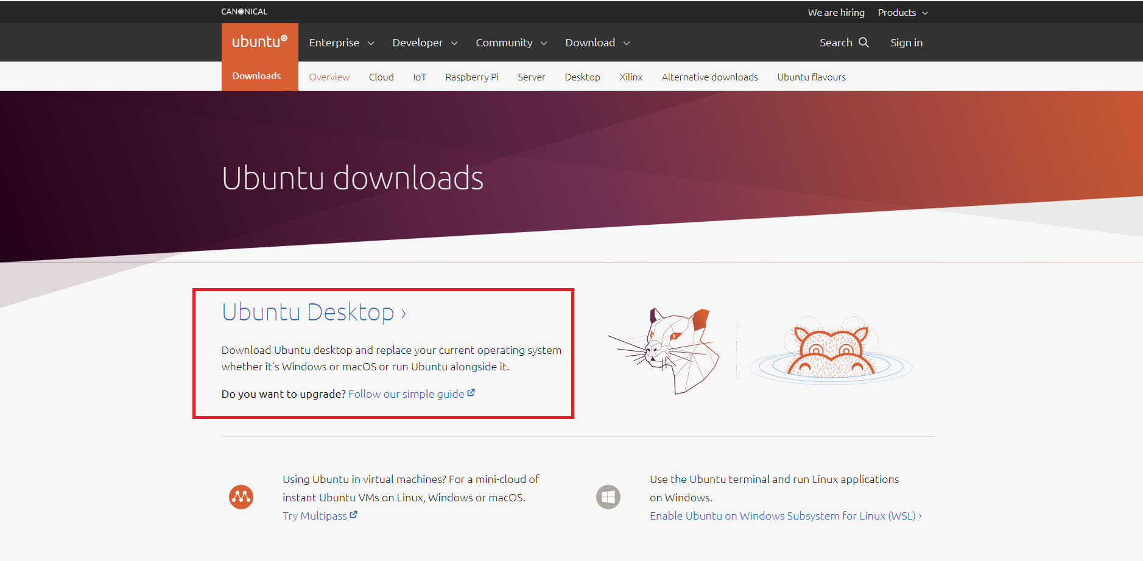Click the Multipass round orange icon

point(241,497)
